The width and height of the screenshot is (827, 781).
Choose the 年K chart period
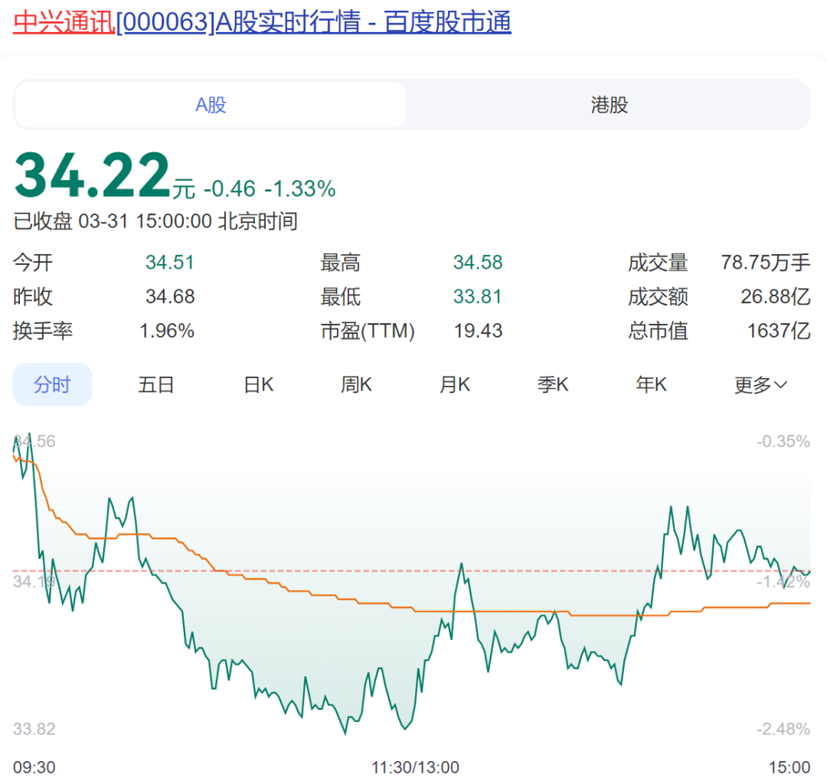[x=651, y=384]
